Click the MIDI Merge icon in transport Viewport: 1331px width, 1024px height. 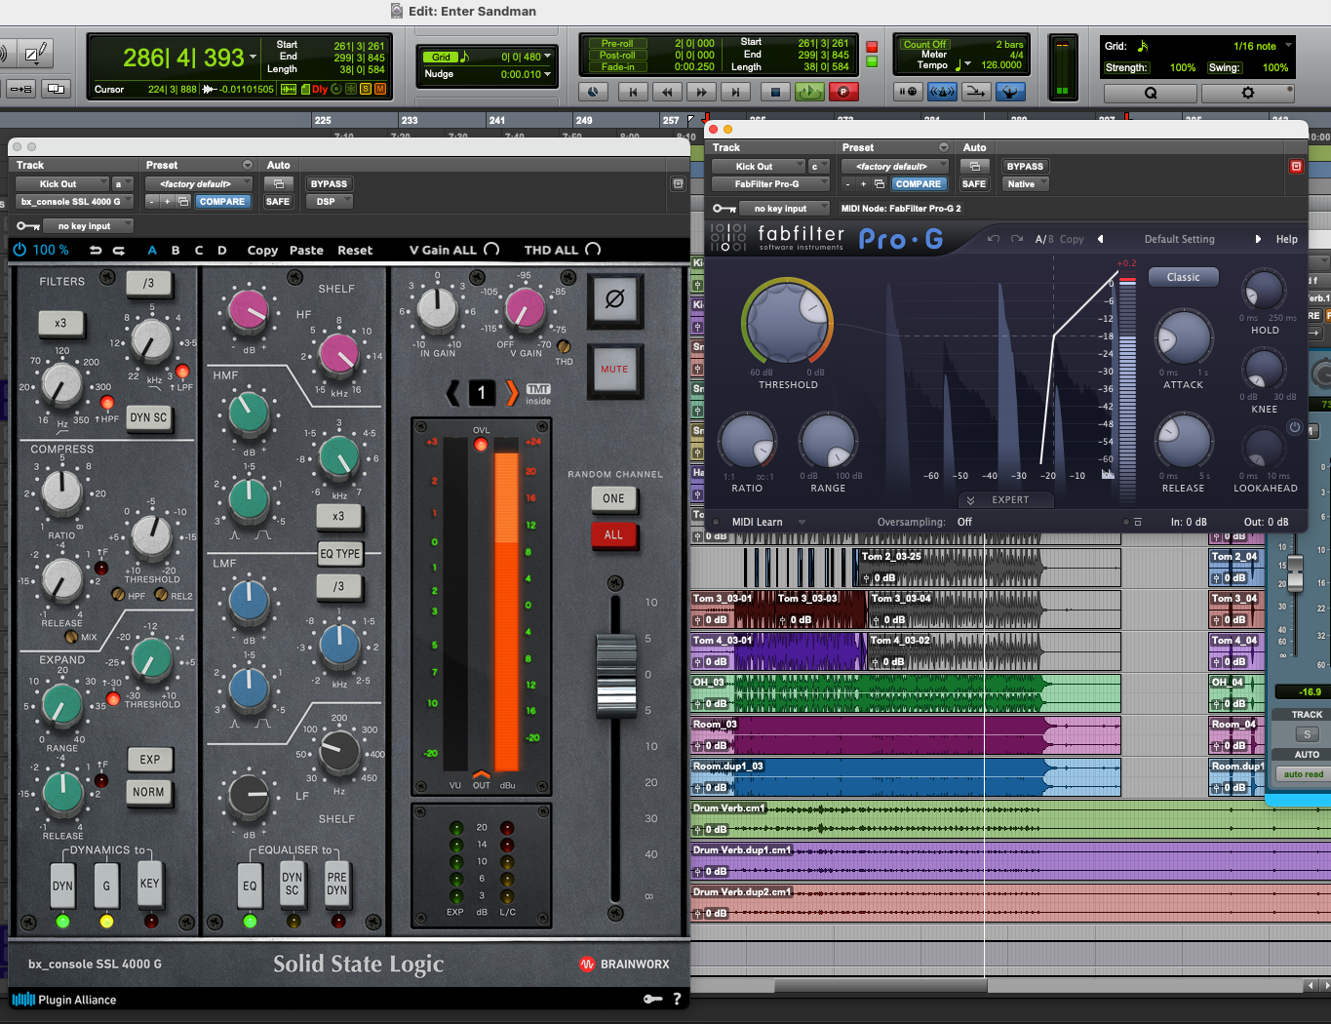975,92
